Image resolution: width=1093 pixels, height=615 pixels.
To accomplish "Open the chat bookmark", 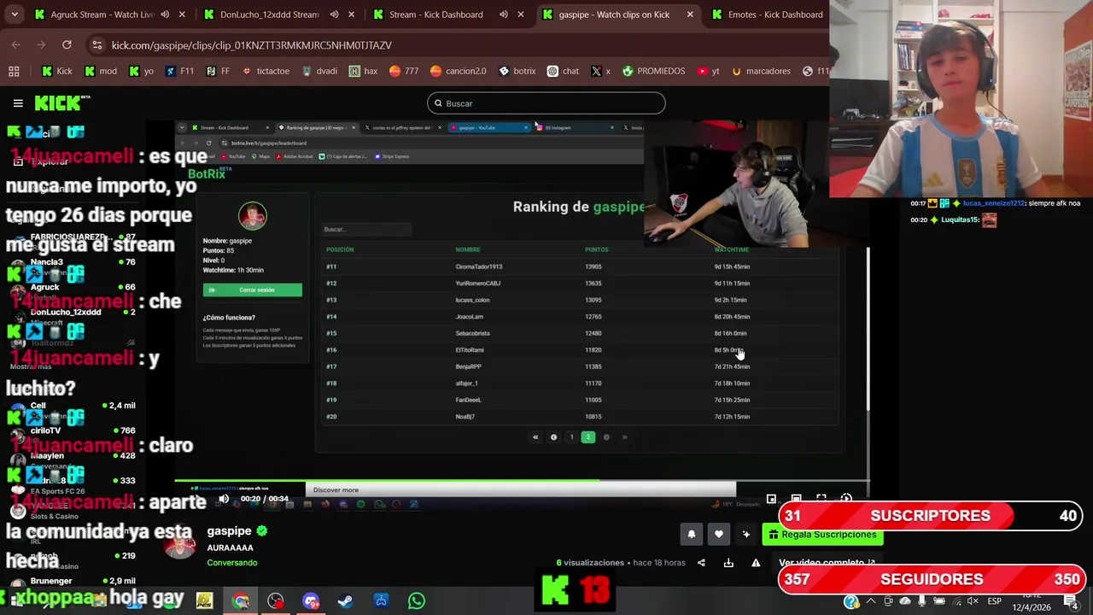I will click(x=563, y=71).
